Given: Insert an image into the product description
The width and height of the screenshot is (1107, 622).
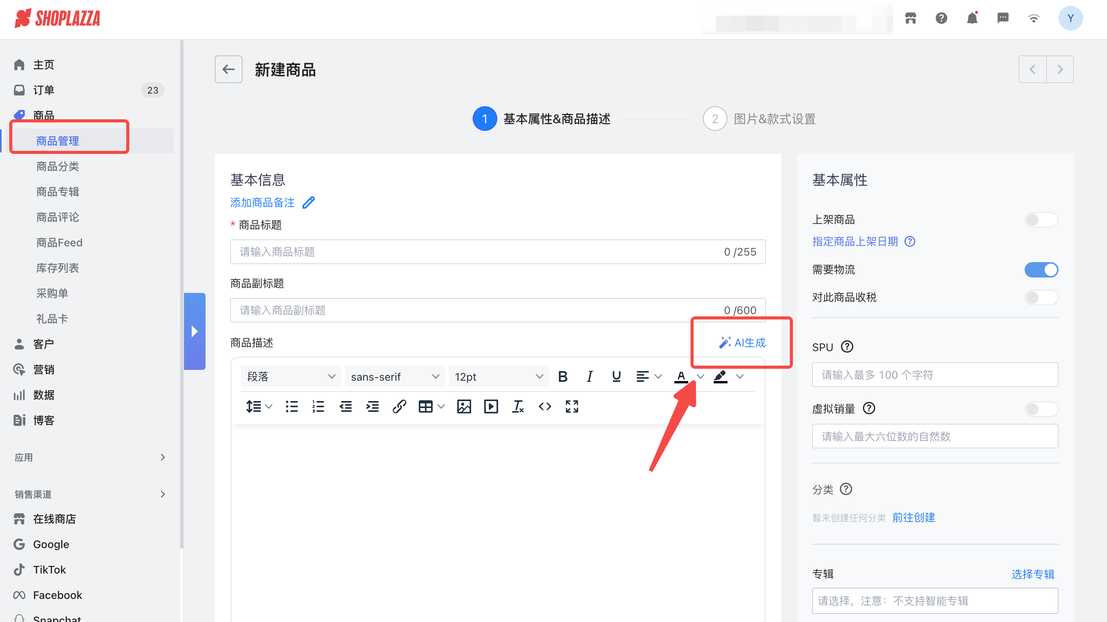Looking at the screenshot, I should pyautogui.click(x=464, y=406).
